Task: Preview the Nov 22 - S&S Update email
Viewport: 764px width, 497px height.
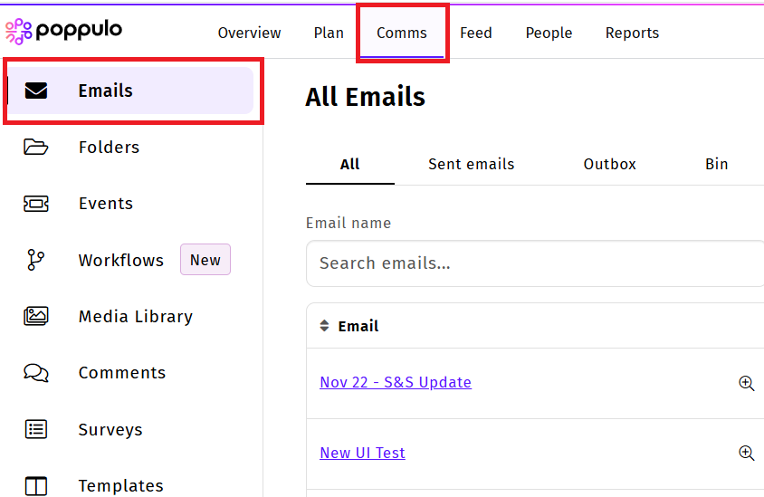Action: click(x=746, y=383)
